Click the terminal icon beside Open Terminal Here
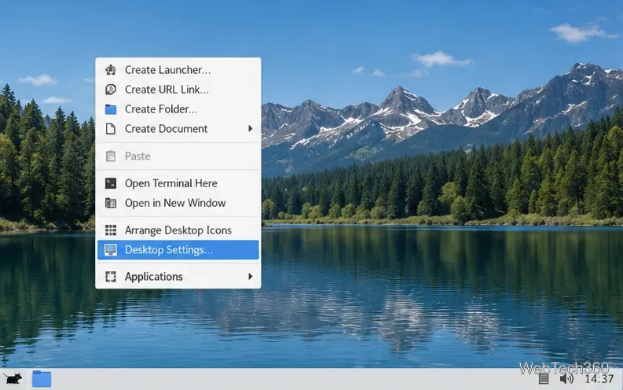The height and width of the screenshot is (390, 623). pyautogui.click(x=111, y=183)
